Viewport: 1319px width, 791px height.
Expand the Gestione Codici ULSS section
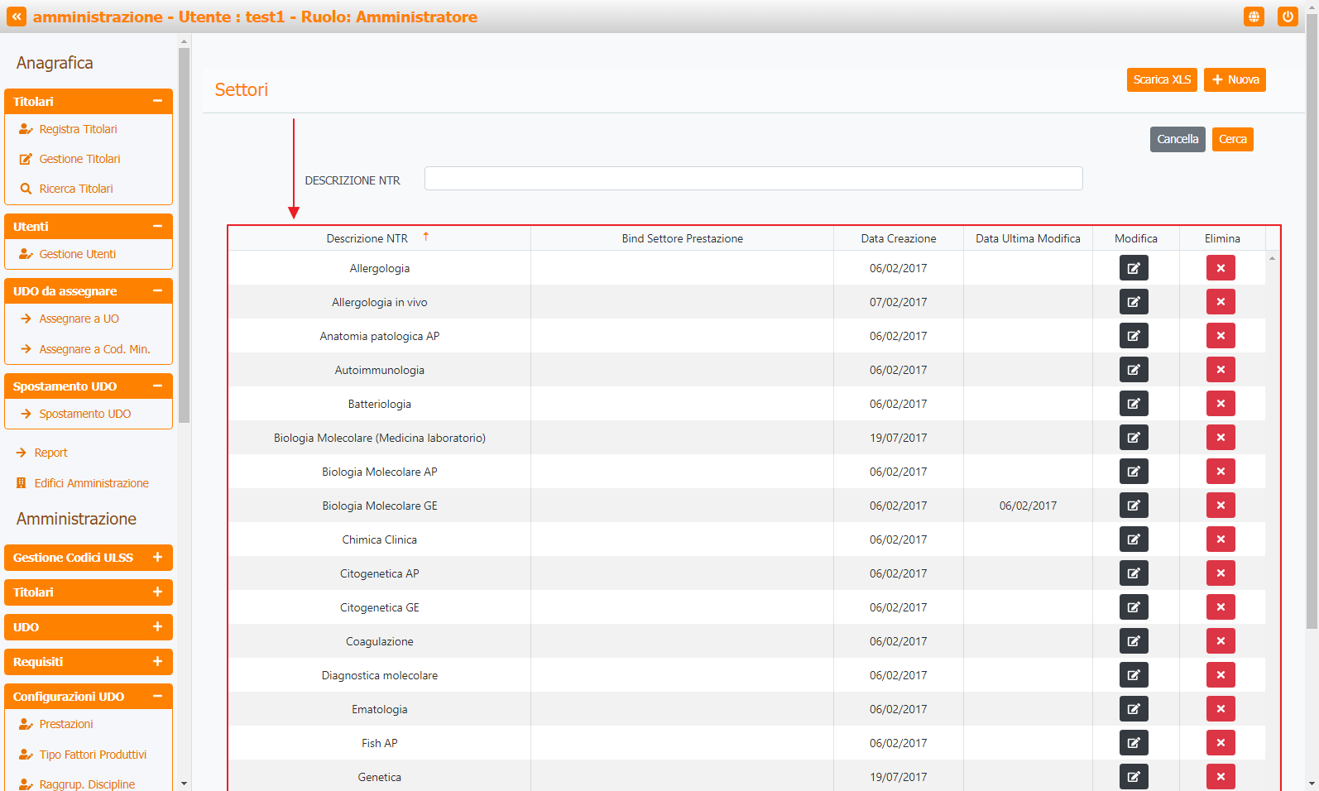pyautogui.click(x=157, y=558)
